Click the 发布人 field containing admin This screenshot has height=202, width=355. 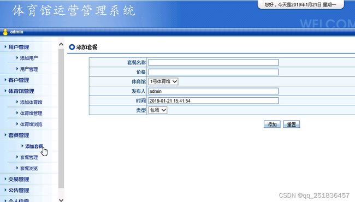(x=213, y=91)
